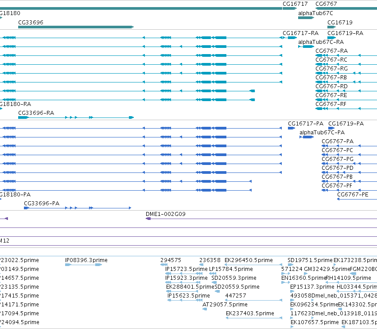Click the CG6767-RG transcript label
This screenshot has height=329, width=377.
(331, 69)
